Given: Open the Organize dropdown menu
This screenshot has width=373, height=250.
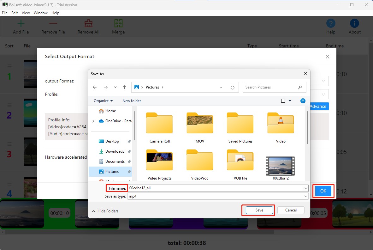Looking at the screenshot, I should (x=103, y=101).
